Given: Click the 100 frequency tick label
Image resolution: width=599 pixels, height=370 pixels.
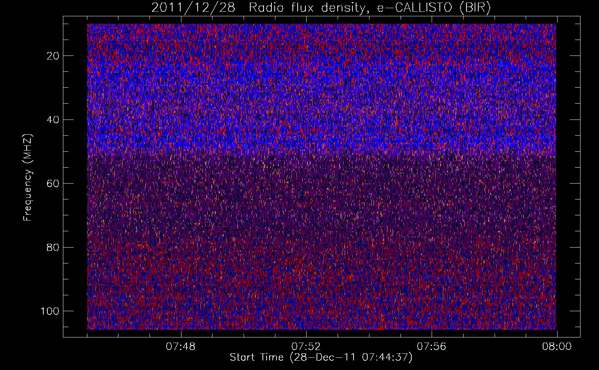Looking at the screenshot, I should 50,311.
